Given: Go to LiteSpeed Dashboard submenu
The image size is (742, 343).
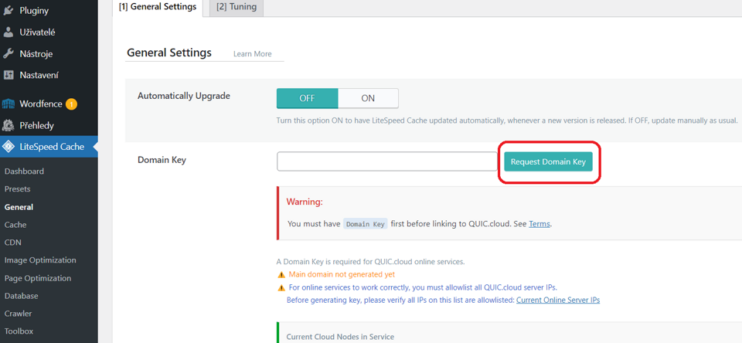Looking at the screenshot, I should tap(24, 171).
